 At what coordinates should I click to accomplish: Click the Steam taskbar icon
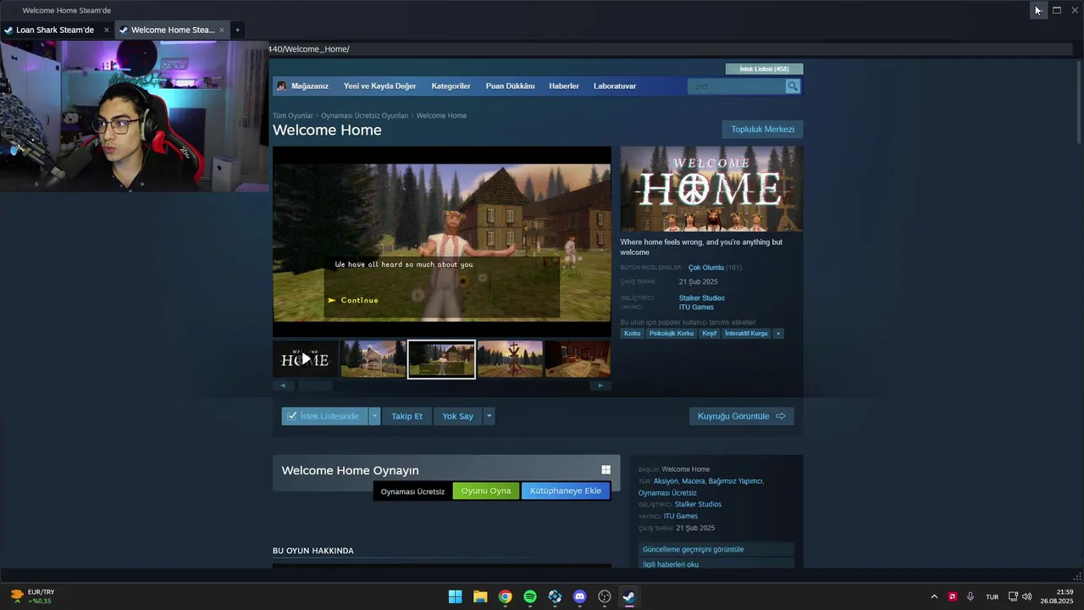point(629,596)
